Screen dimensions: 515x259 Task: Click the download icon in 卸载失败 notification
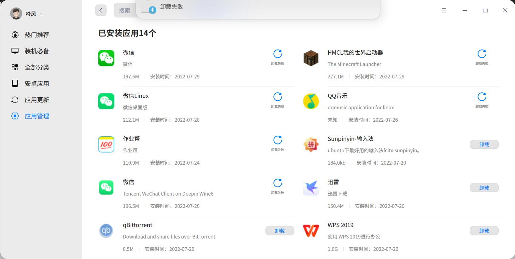pyautogui.click(x=152, y=10)
